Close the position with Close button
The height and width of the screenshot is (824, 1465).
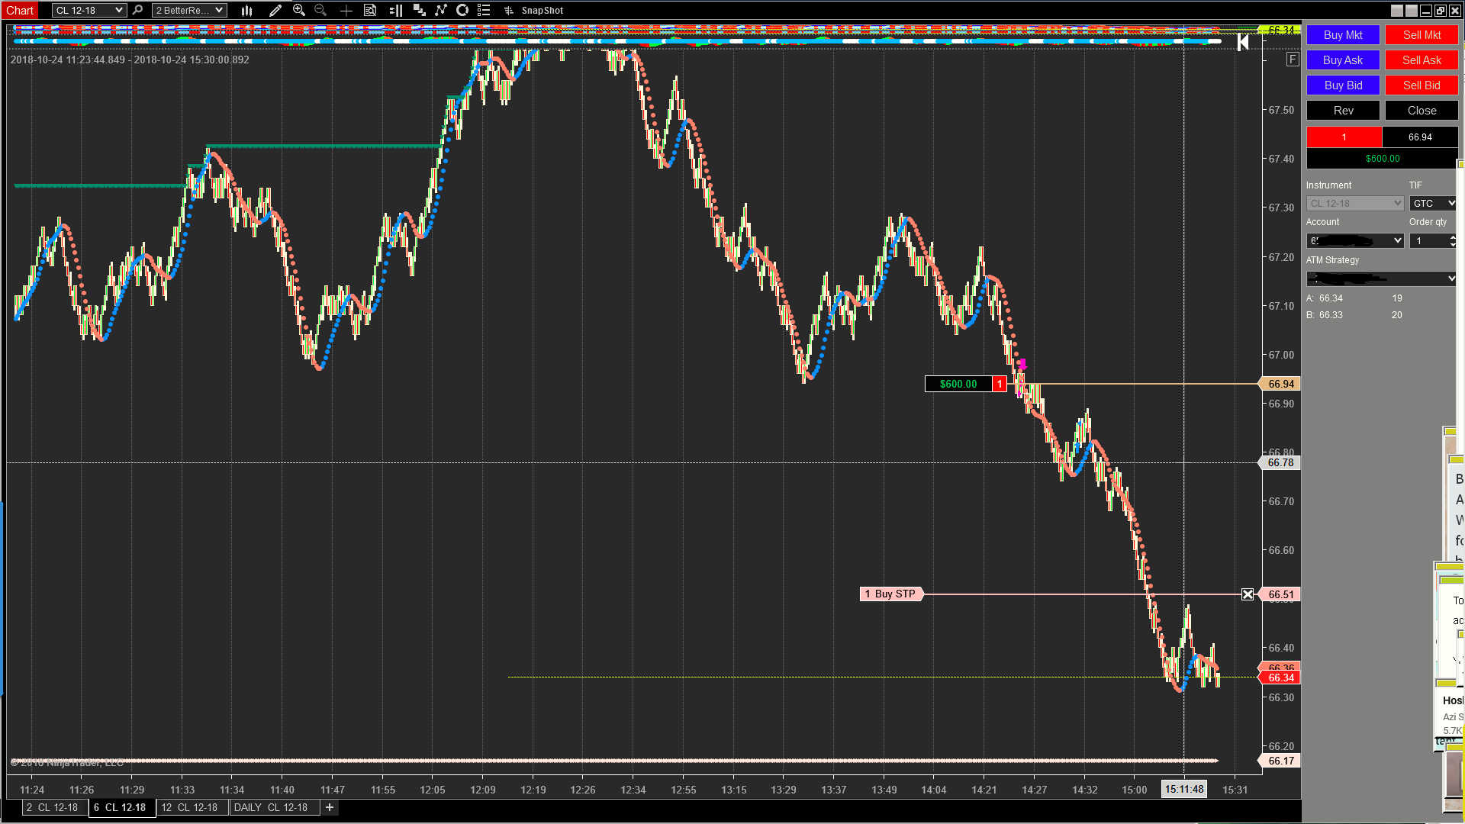click(x=1422, y=111)
